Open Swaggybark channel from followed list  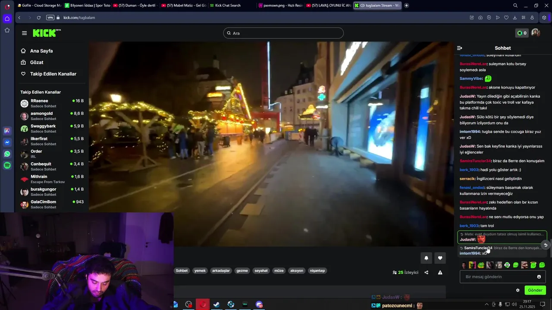pos(52,128)
